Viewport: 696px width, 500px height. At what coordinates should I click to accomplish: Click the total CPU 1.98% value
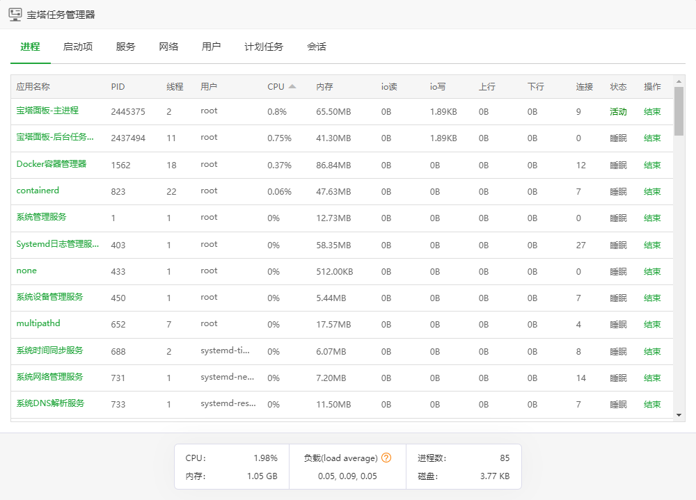coord(265,458)
